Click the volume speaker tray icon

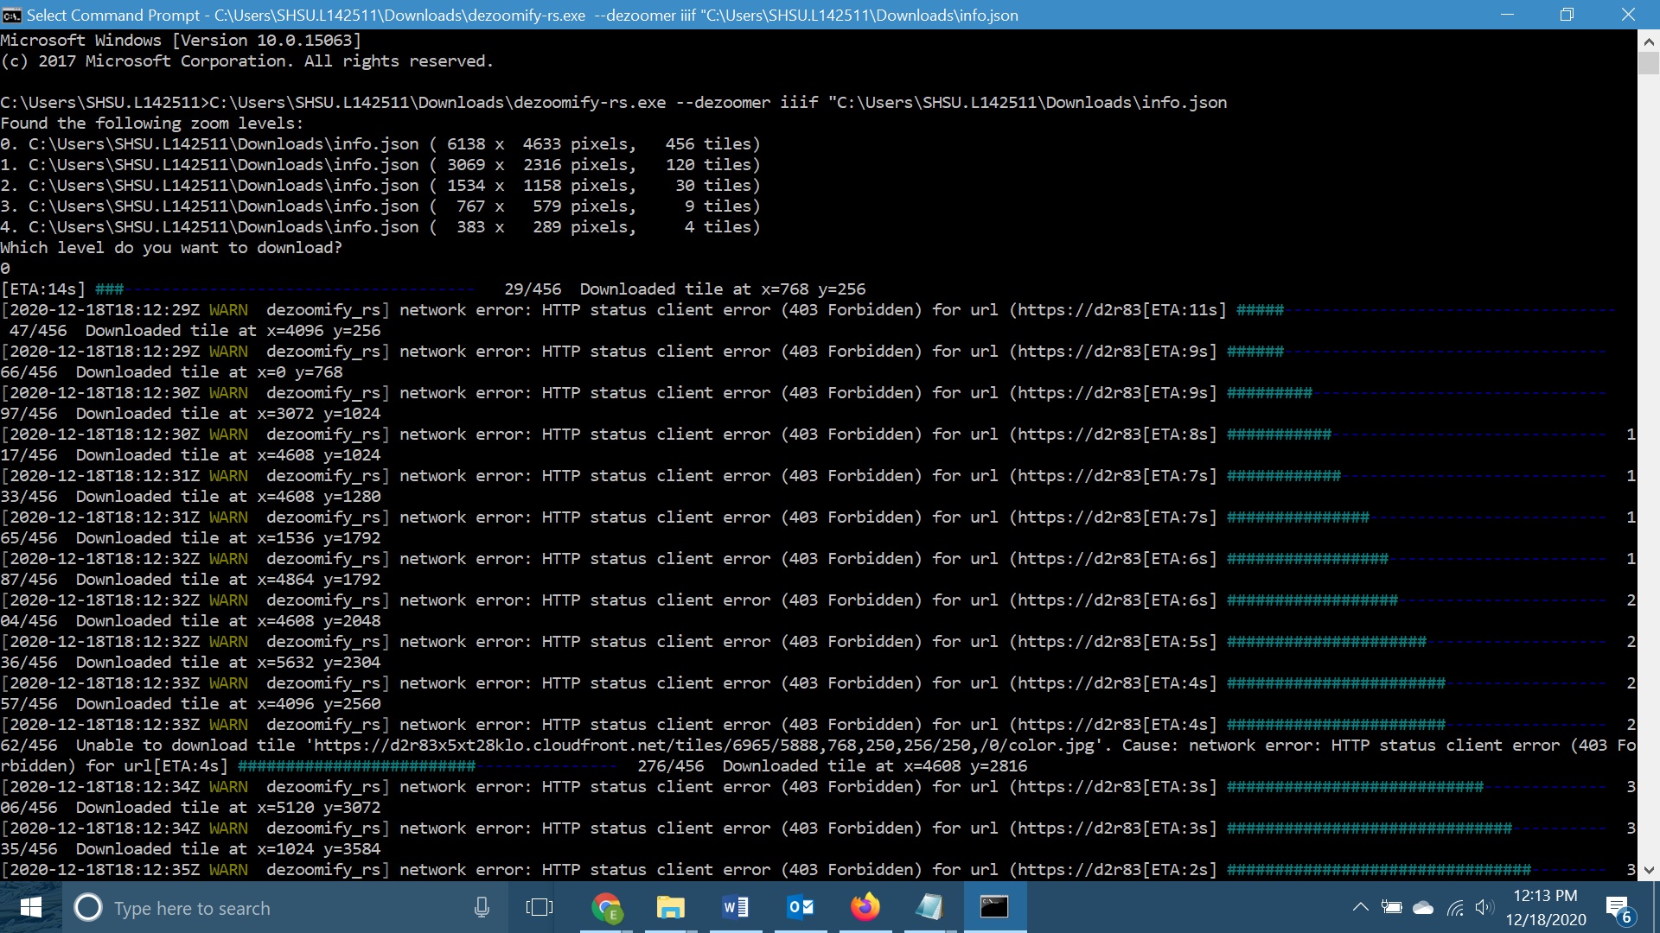click(x=1484, y=907)
